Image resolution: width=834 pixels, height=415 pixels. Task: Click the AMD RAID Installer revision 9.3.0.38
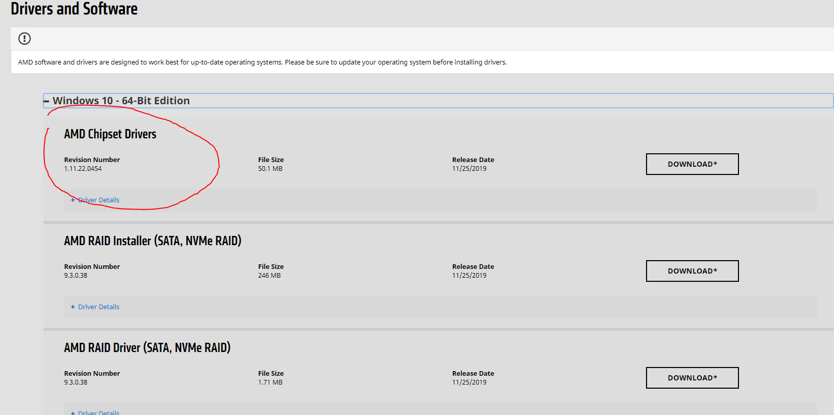point(75,276)
